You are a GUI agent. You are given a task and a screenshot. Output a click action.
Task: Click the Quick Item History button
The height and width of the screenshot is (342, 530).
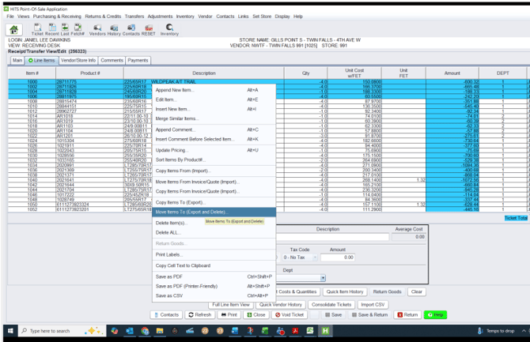tap(345, 291)
